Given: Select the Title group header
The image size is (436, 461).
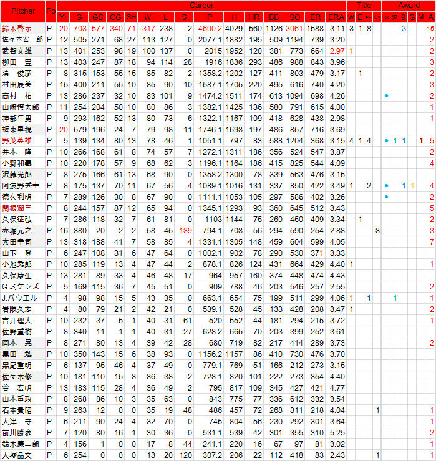Looking at the screenshot, I should click(364, 6).
